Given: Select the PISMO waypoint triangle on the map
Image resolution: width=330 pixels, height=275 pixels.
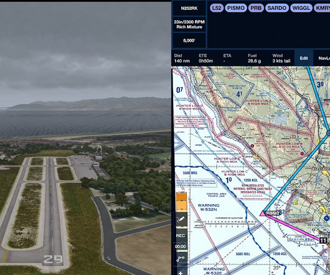Looking at the screenshot, I should pos(262,213).
